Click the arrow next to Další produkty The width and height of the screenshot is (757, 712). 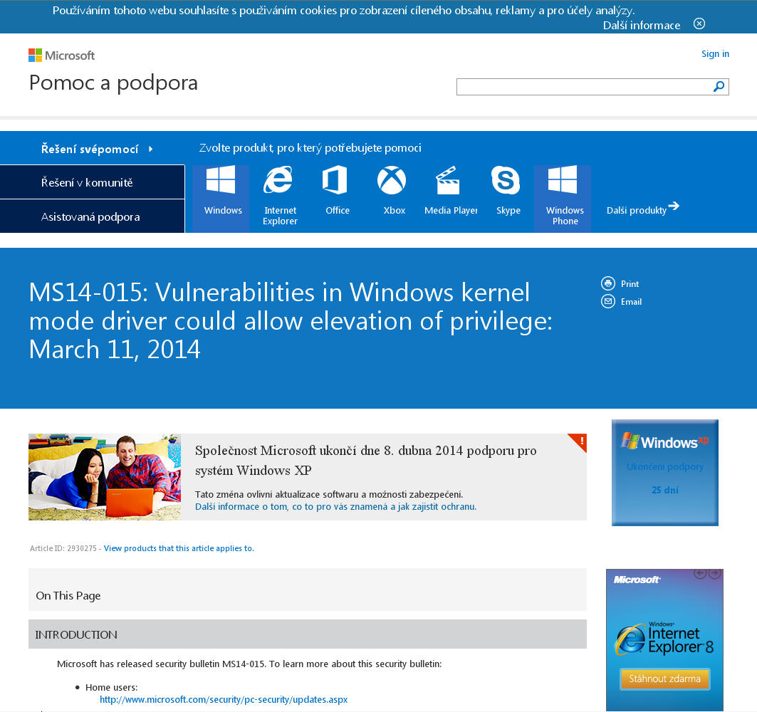point(674,206)
